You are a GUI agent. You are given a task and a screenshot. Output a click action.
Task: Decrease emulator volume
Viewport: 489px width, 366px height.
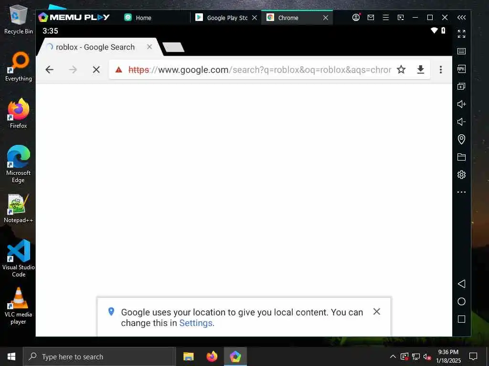click(x=461, y=122)
